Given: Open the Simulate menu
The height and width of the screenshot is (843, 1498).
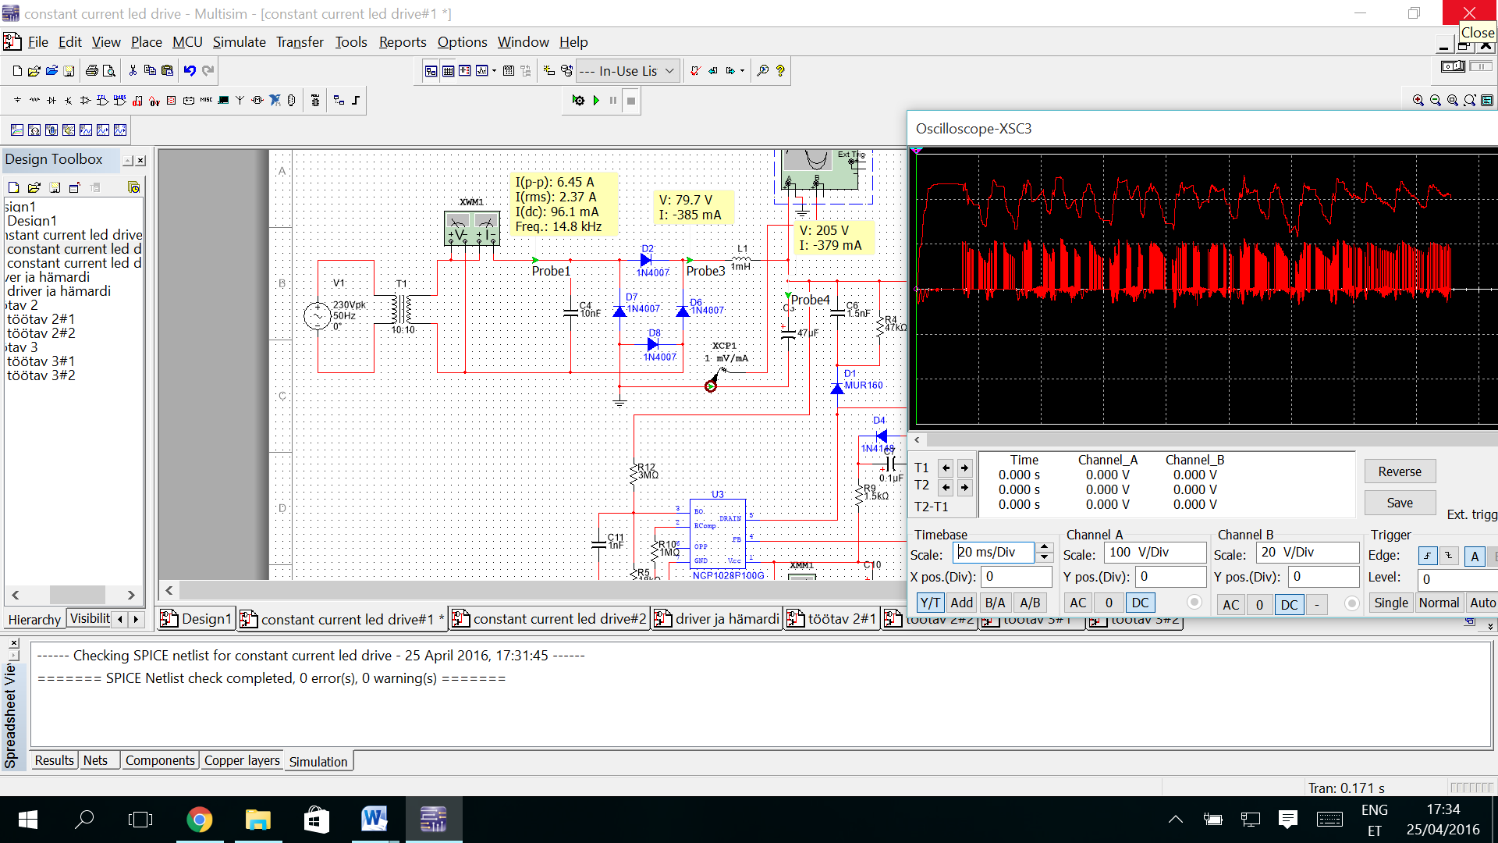Looking at the screenshot, I should click(239, 42).
